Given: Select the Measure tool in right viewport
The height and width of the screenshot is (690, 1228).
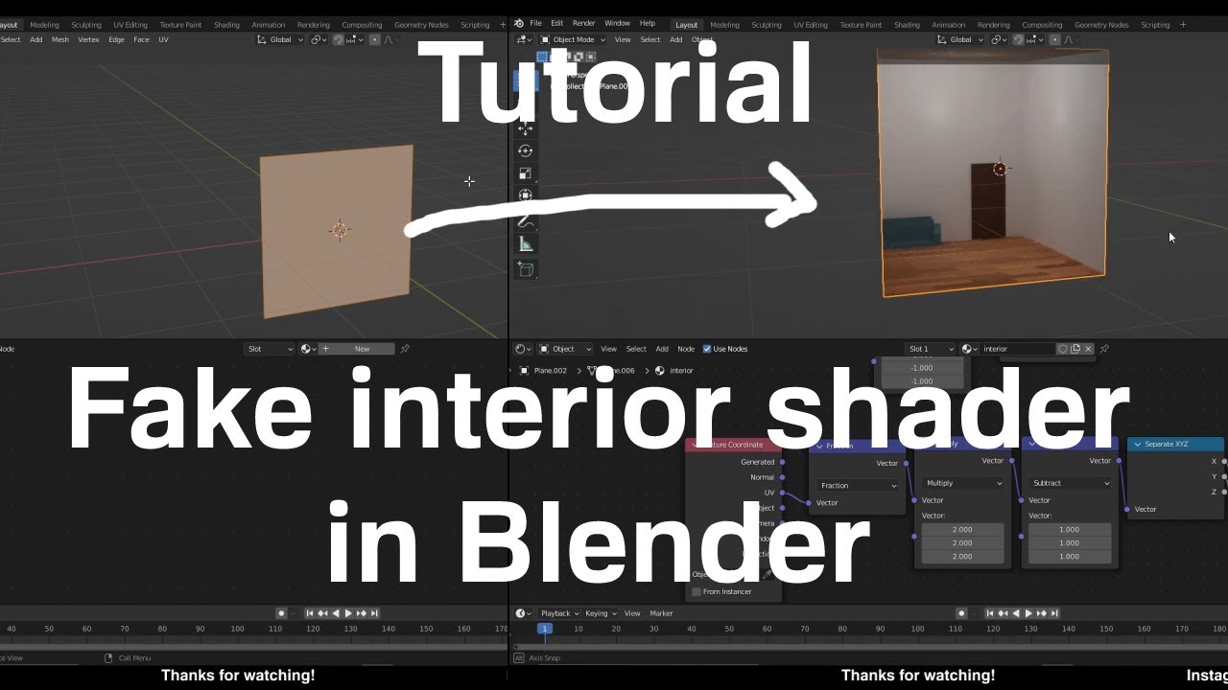Looking at the screenshot, I should [x=525, y=244].
